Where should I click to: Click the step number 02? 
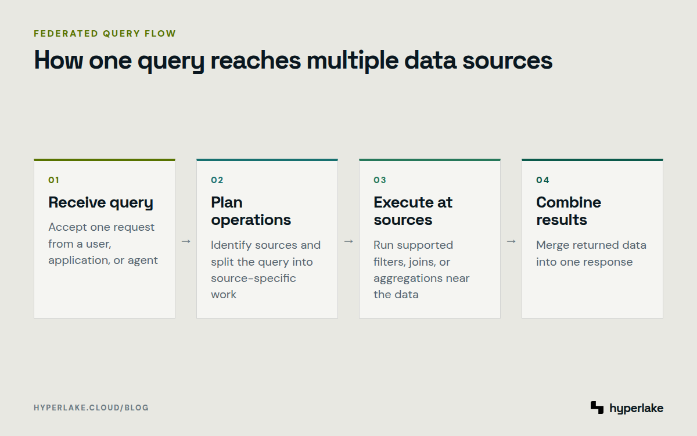(217, 180)
